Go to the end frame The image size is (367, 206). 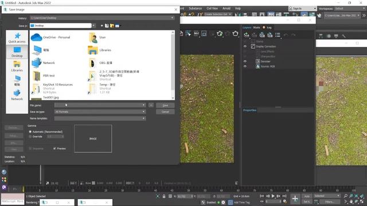click(x=284, y=196)
